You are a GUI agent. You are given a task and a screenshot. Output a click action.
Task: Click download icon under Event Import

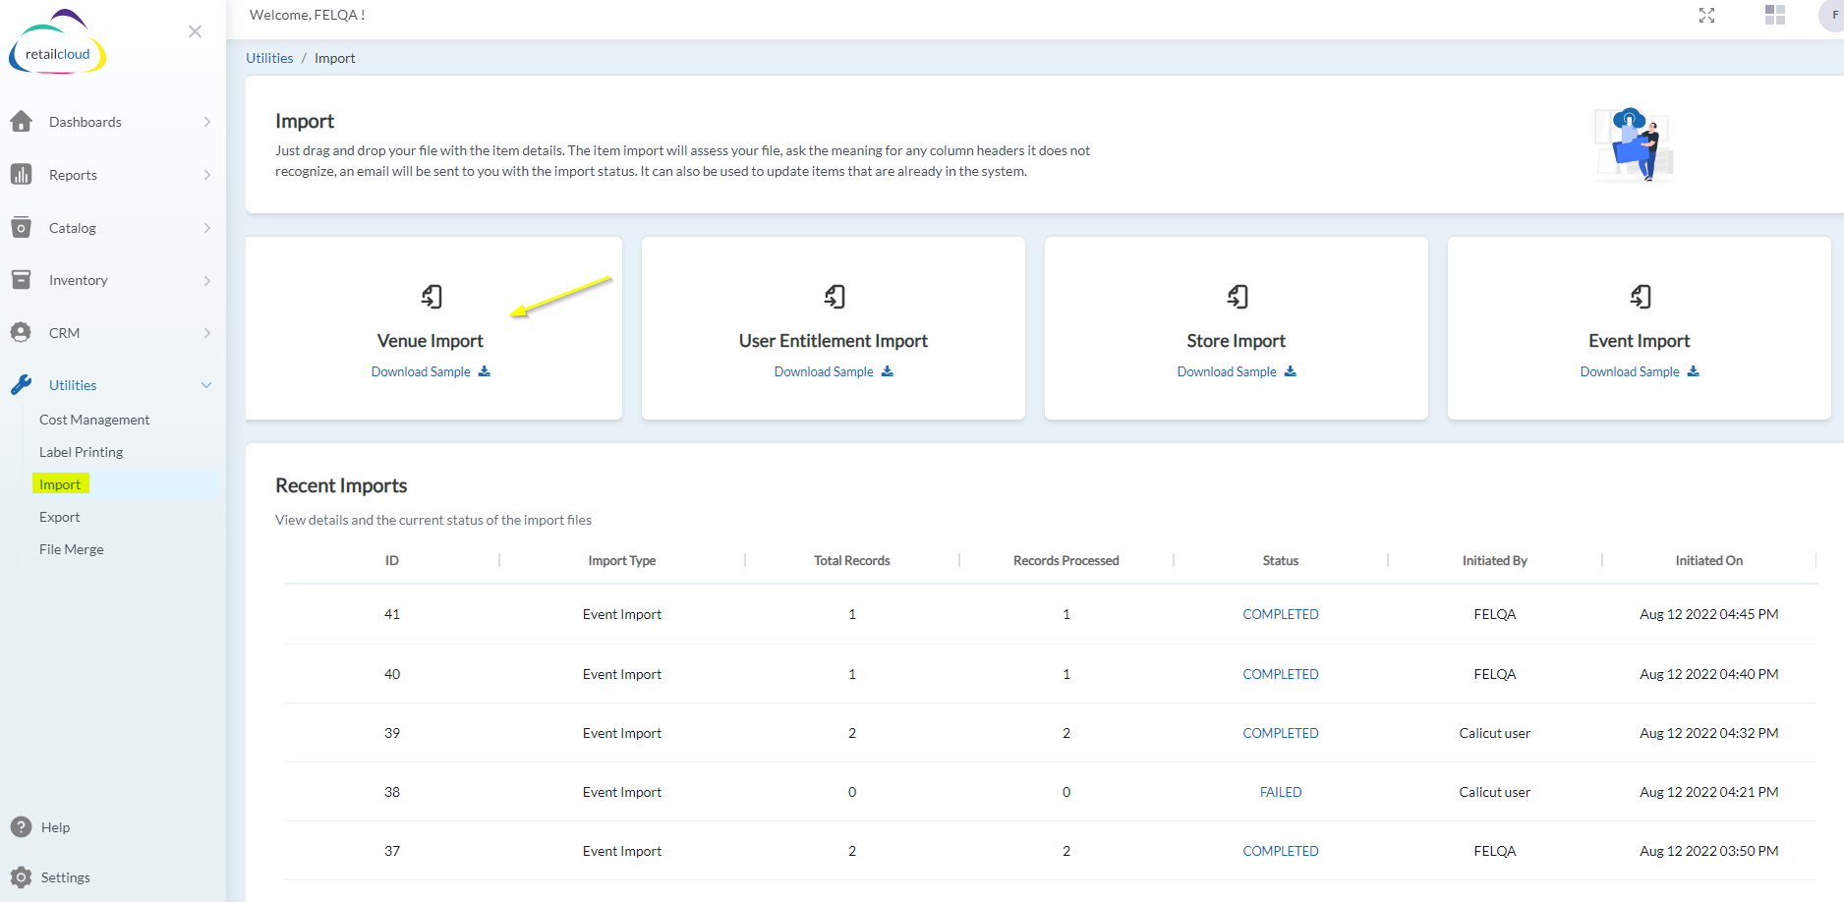point(1693,371)
